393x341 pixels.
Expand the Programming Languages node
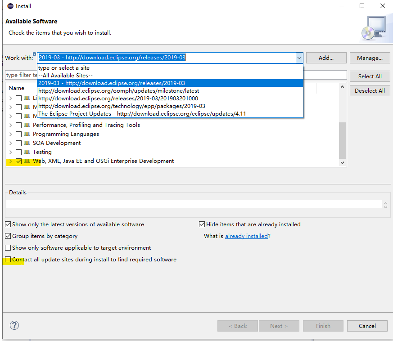(10, 134)
